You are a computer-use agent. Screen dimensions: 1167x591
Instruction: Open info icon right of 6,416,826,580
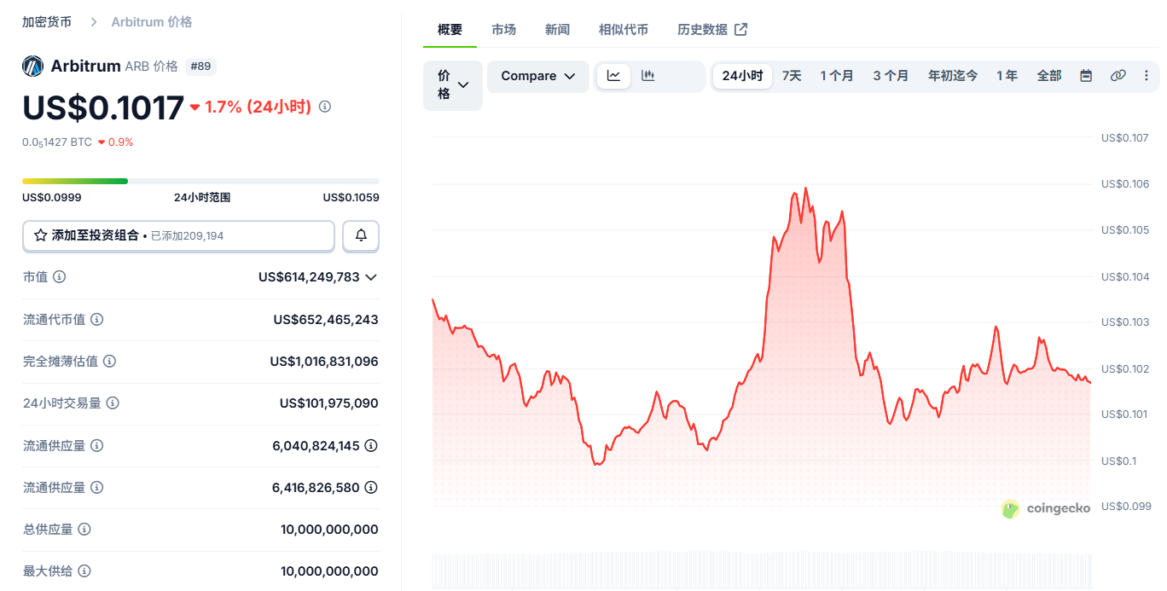(x=371, y=487)
